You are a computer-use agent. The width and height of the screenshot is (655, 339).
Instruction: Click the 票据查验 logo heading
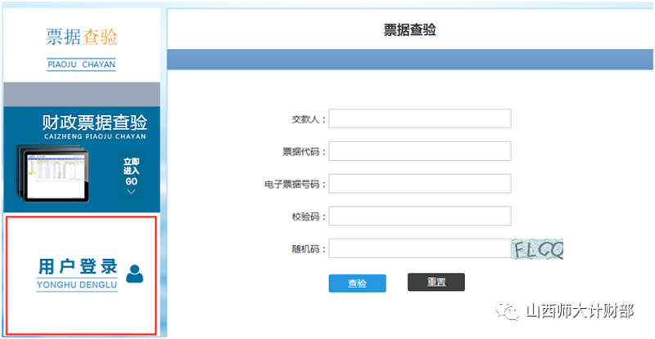[81, 37]
